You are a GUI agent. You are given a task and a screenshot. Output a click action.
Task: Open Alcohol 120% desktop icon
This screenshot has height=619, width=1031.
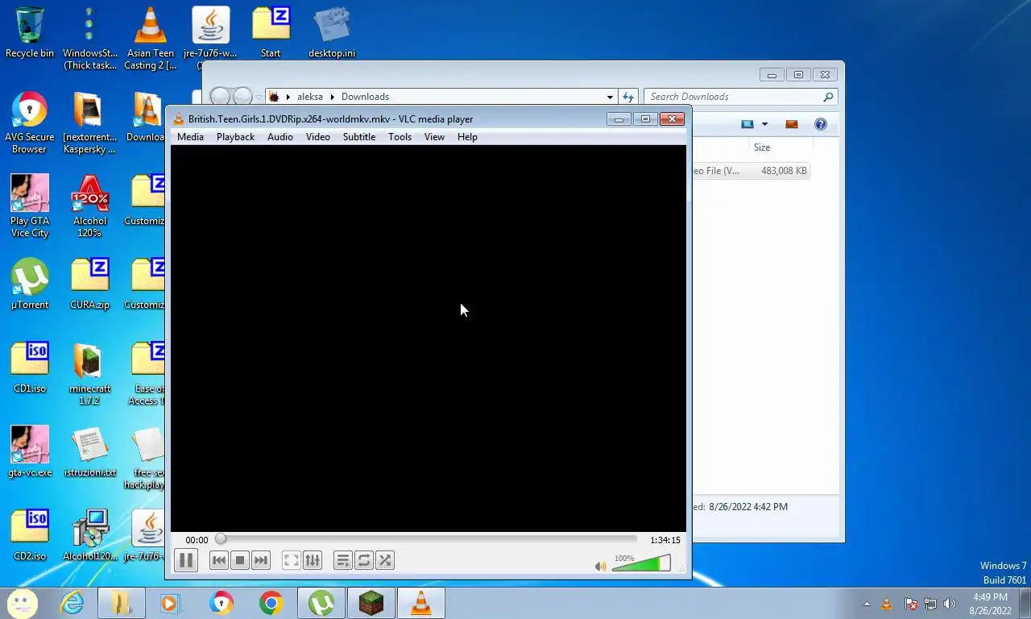[89, 206]
